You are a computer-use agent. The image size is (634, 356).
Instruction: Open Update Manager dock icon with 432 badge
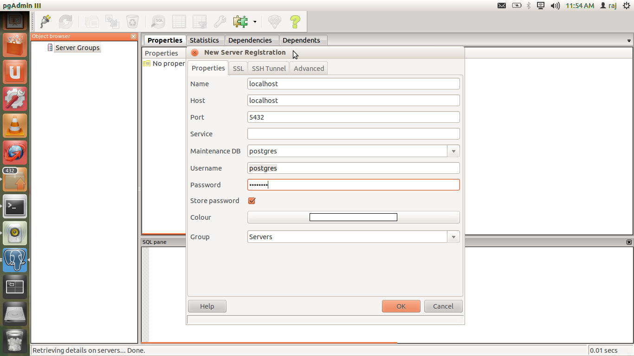coord(15,180)
